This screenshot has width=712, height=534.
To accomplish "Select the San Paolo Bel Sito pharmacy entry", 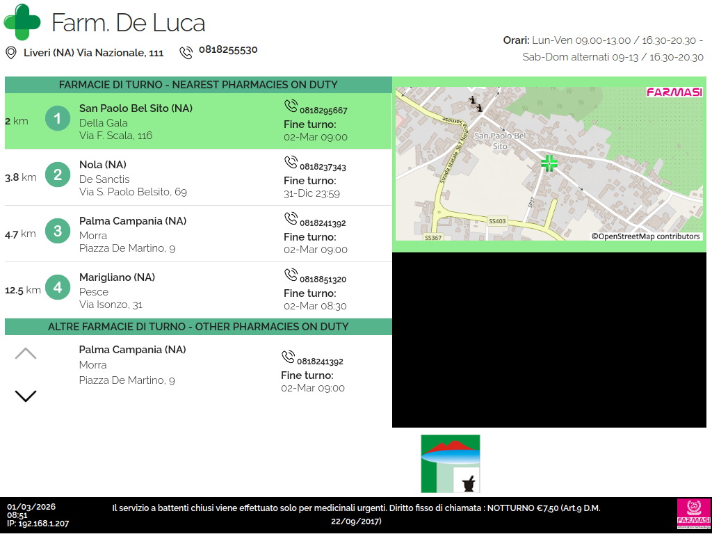I will pyautogui.click(x=198, y=121).
